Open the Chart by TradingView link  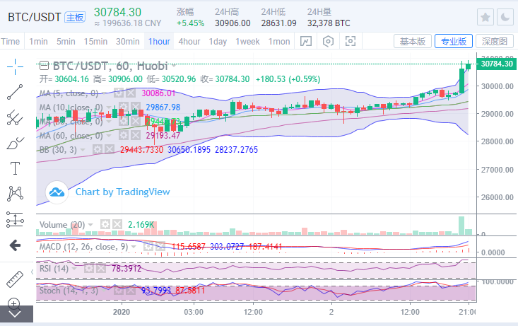pyautogui.click(x=122, y=192)
